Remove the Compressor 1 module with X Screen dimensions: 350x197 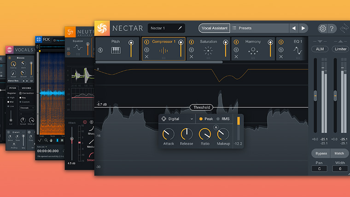146,57
